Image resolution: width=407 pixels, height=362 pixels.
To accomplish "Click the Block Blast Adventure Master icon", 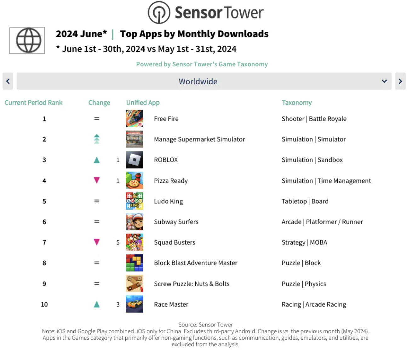I will coord(134,263).
